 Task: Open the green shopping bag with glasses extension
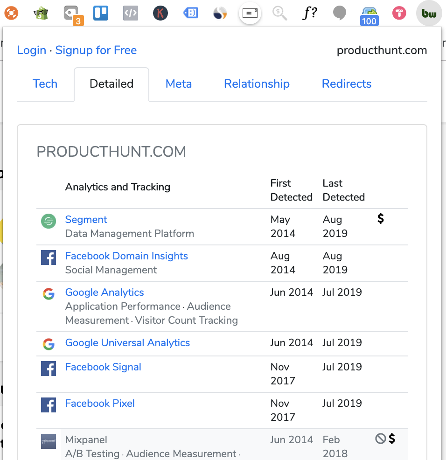41,13
